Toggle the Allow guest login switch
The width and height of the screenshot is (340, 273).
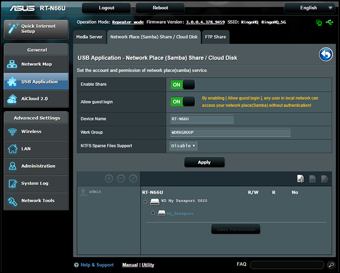[183, 101]
